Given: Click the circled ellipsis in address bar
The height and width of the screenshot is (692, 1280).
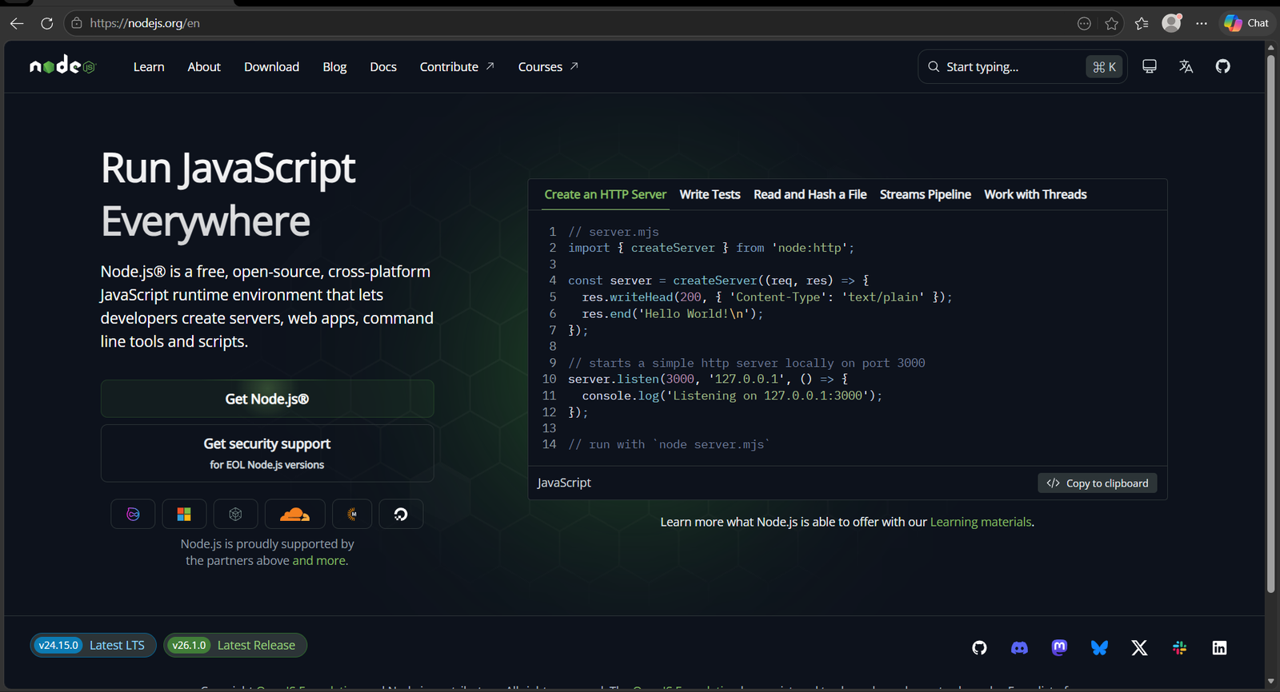Looking at the screenshot, I should pos(1084,23).
